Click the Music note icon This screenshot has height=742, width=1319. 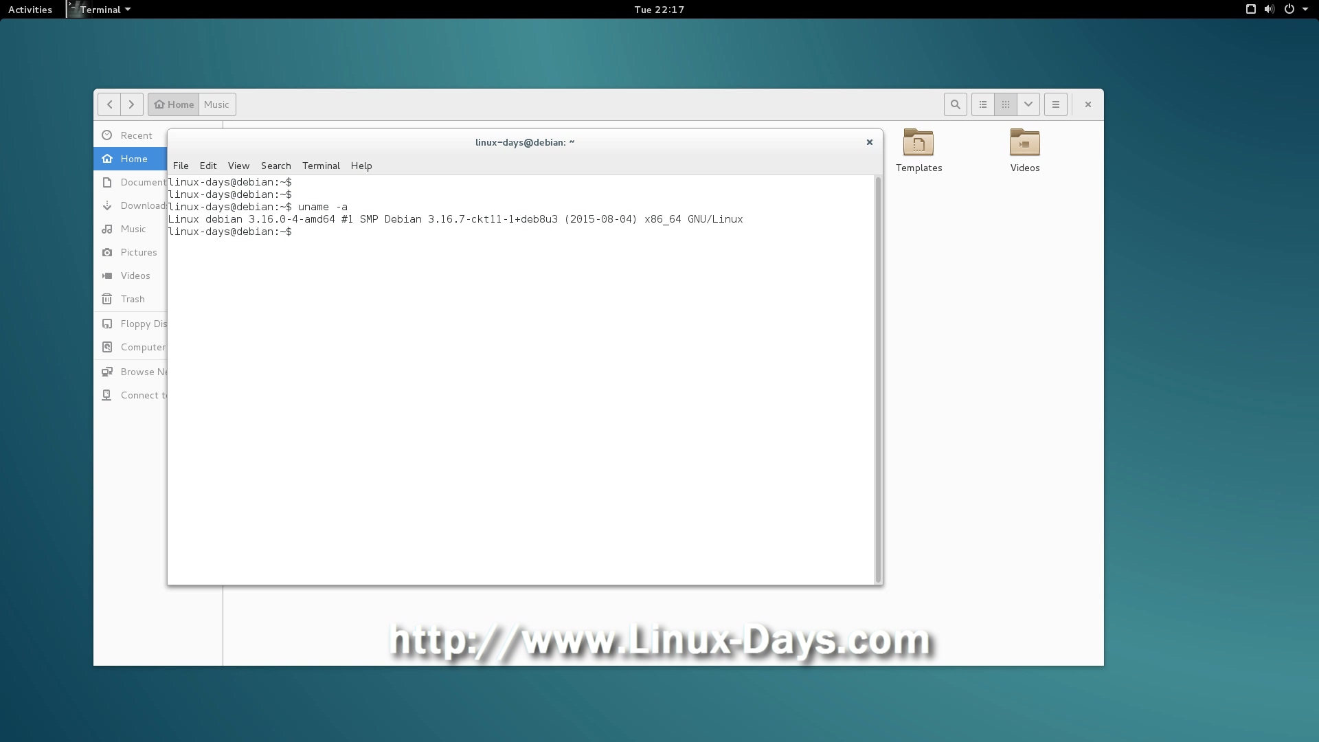tap(107, 229)
